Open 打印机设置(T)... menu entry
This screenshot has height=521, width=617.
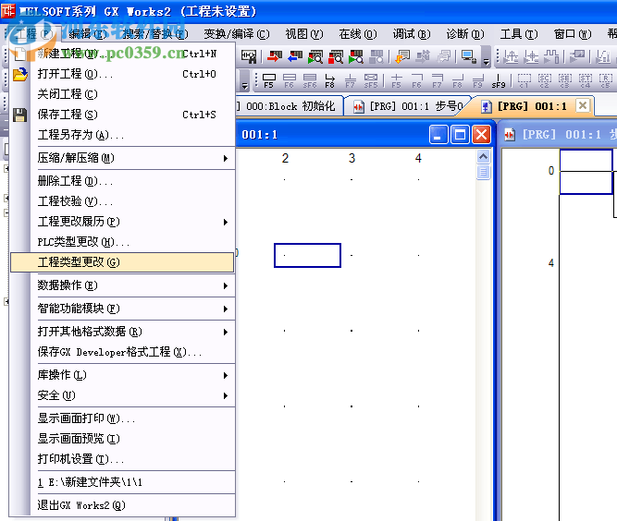[x=123, y=459]
